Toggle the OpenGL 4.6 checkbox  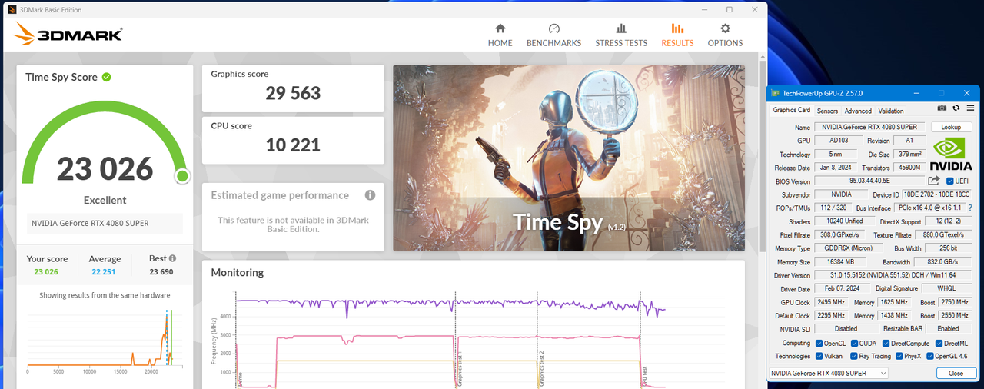coord(929,356)
